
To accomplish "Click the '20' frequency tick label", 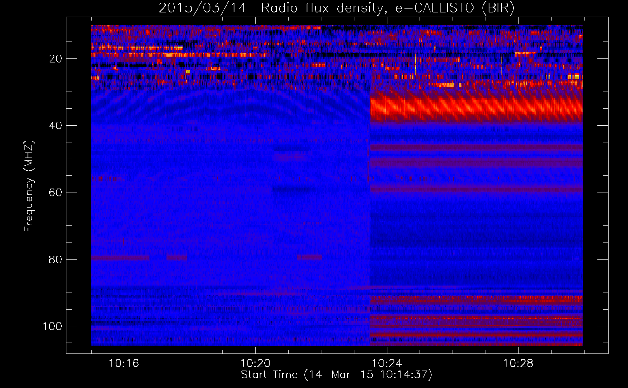I will pos(56,59).
